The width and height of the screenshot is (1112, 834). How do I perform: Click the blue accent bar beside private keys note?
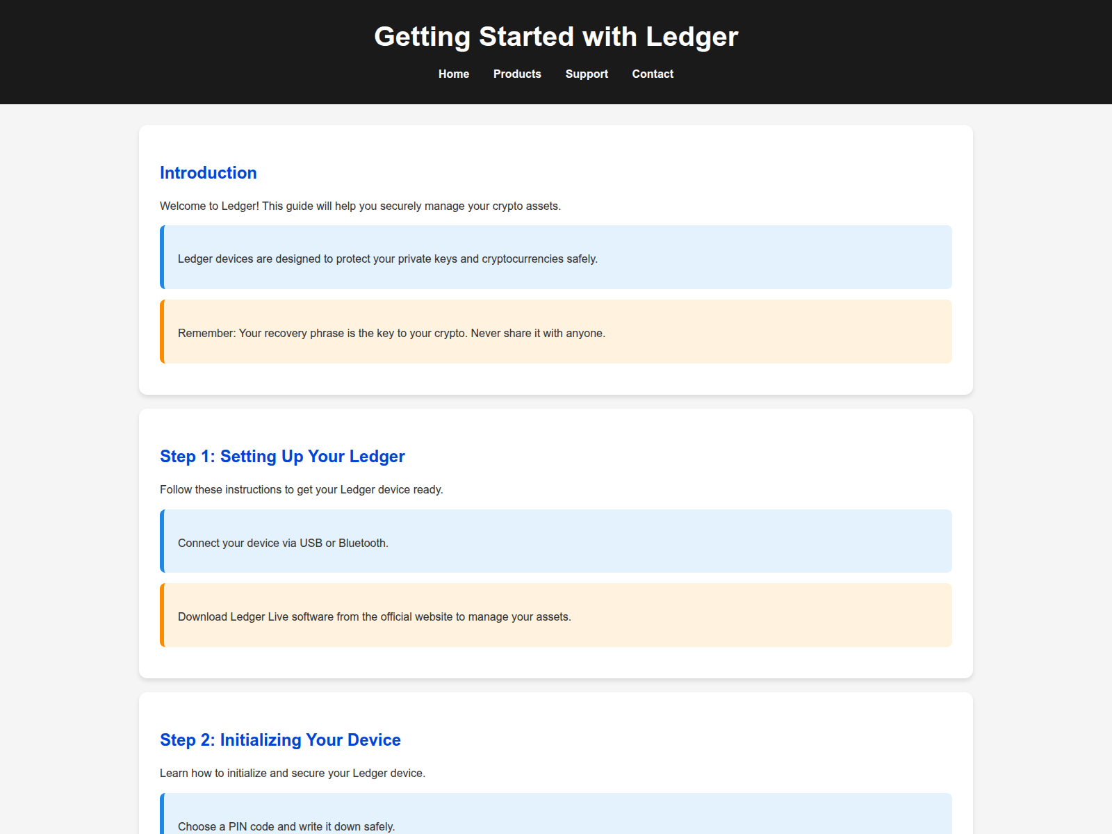(x=162, y=257)
